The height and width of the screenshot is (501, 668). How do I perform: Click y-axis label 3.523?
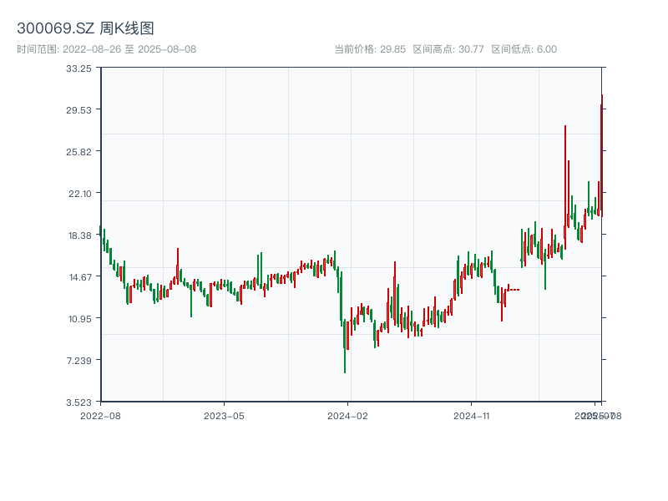tap(78, 402)
